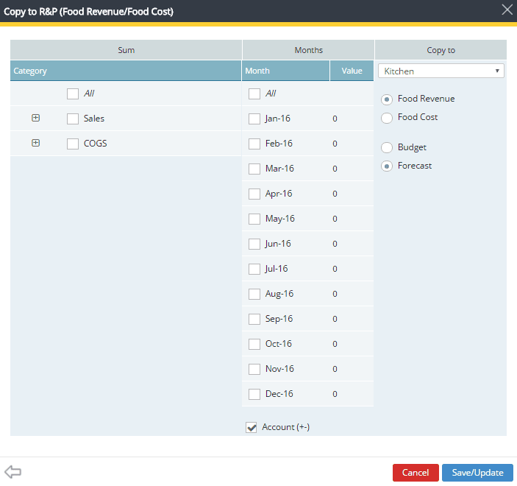Select All categories checkbox
Viewport: 517px width, 486px height.
(x=73, y=94)
